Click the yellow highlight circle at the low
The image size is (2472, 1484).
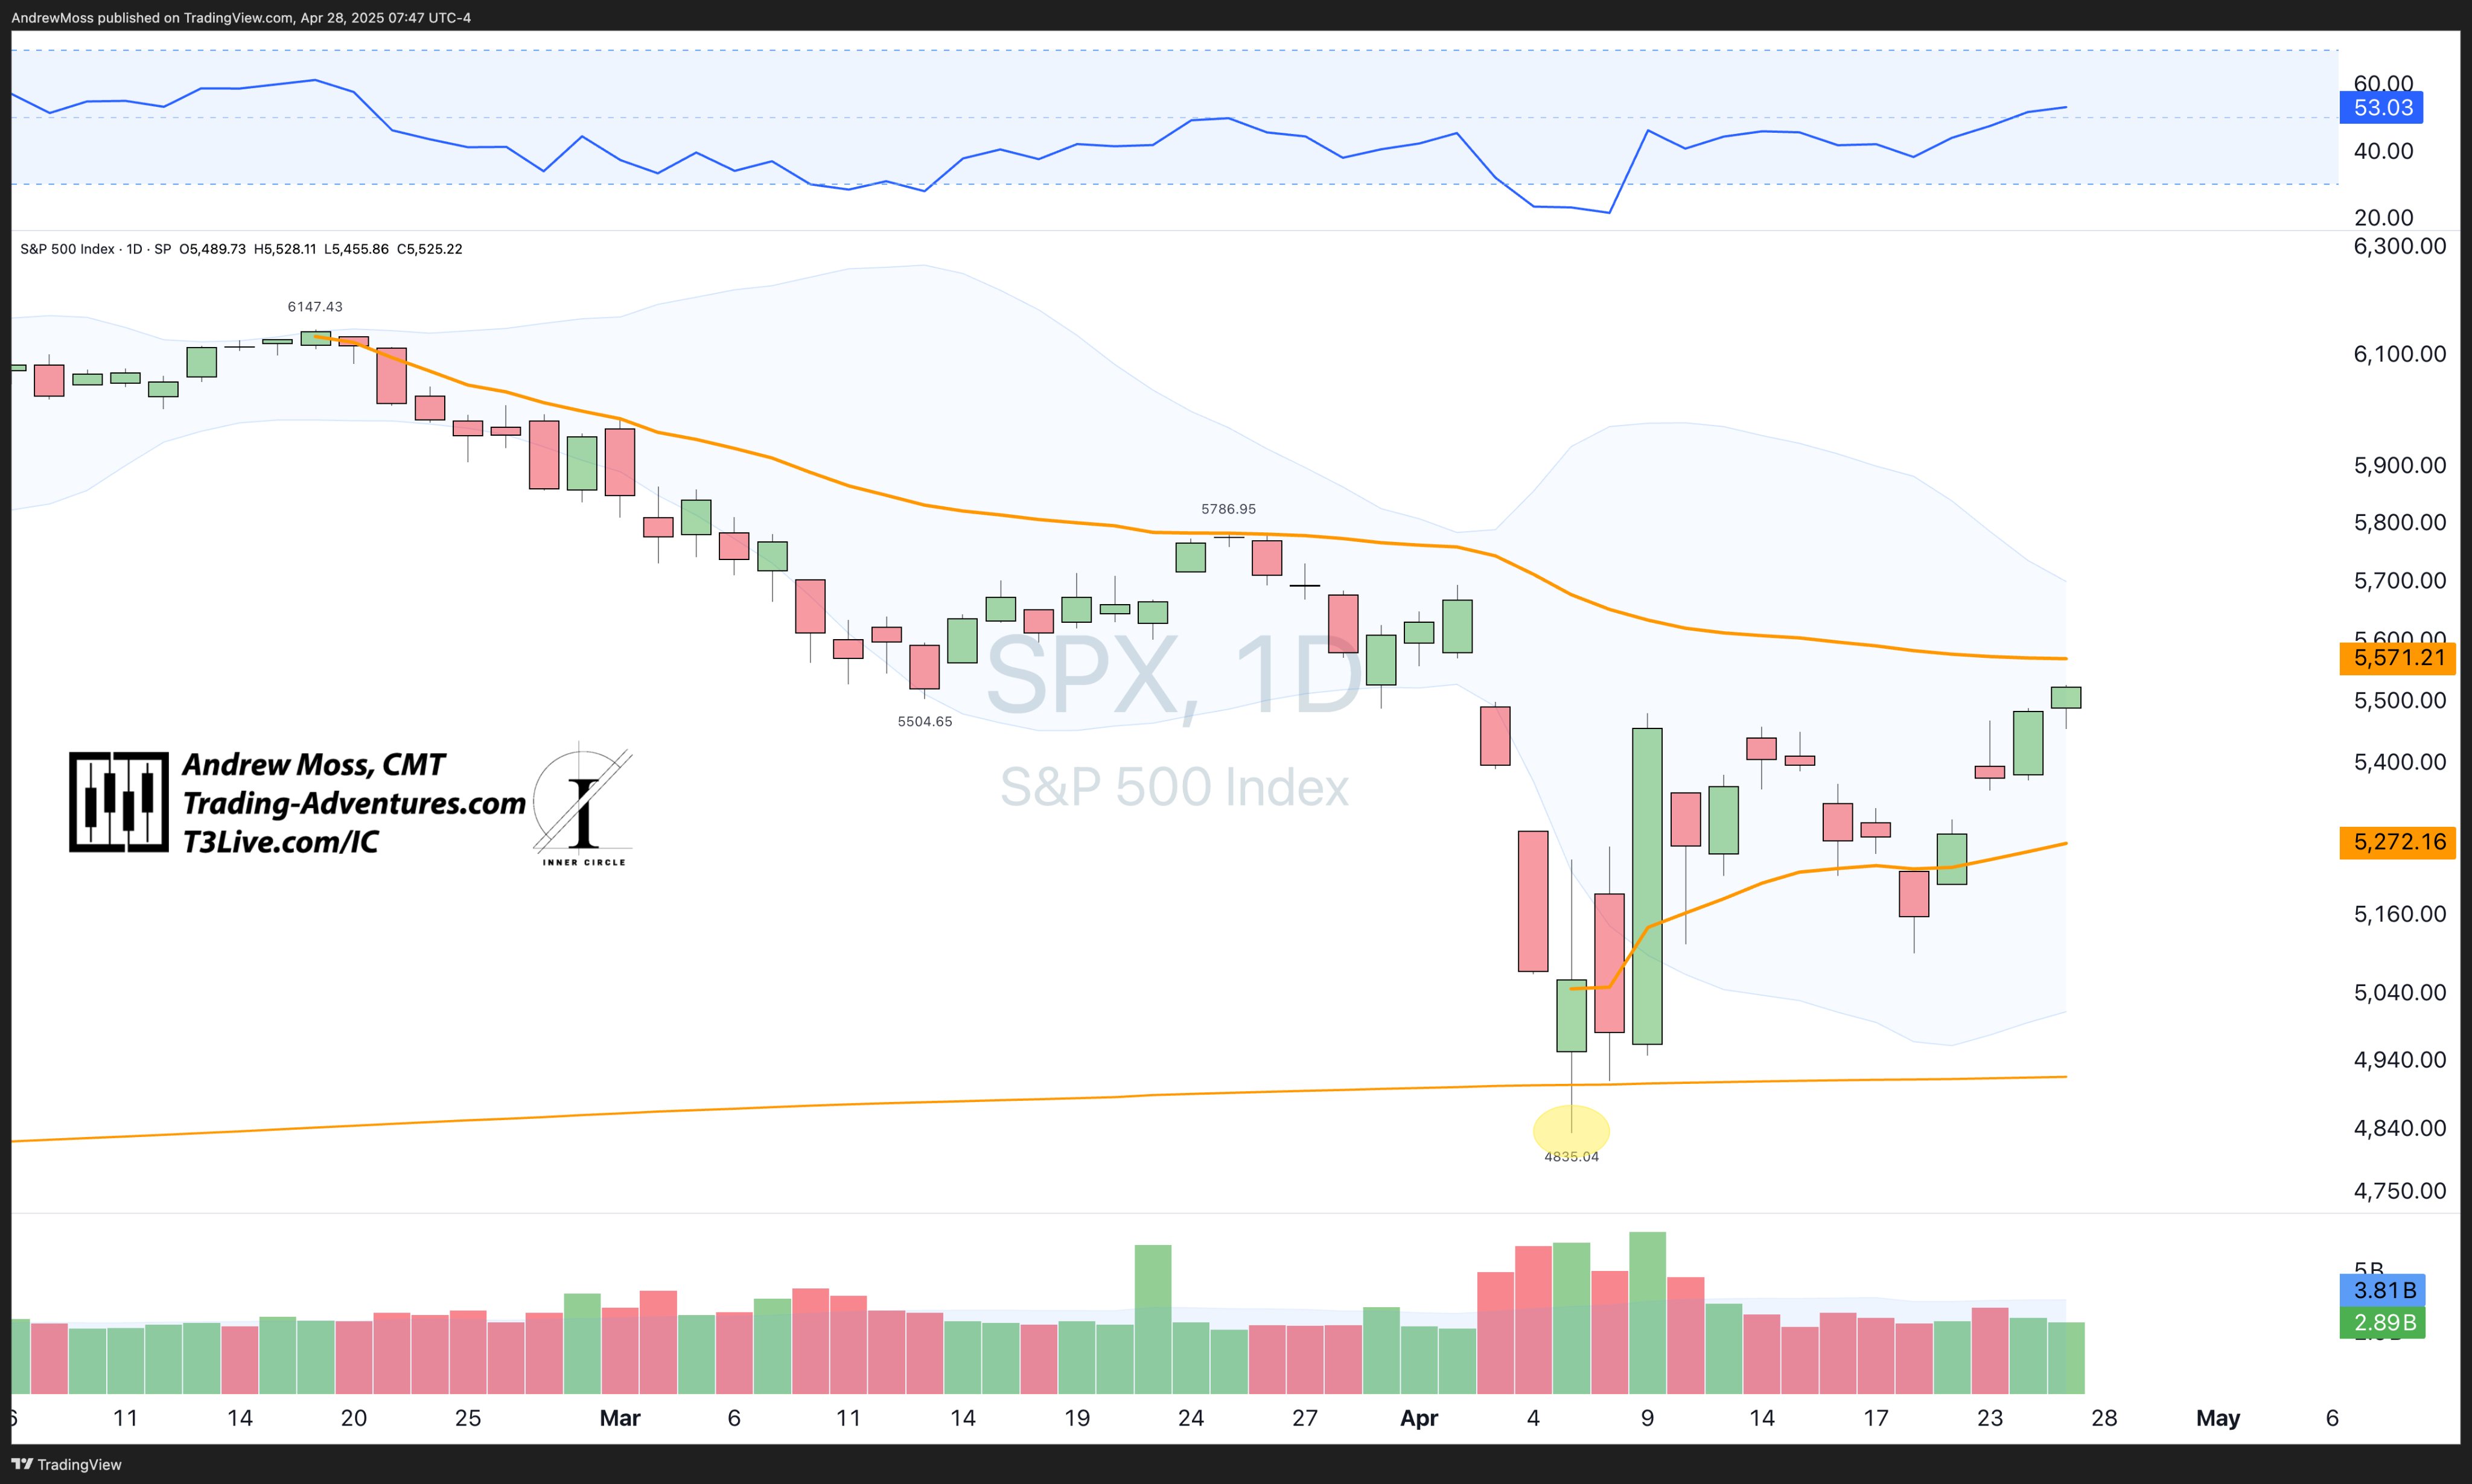pyautogui.click(x=1571, y=1131)
